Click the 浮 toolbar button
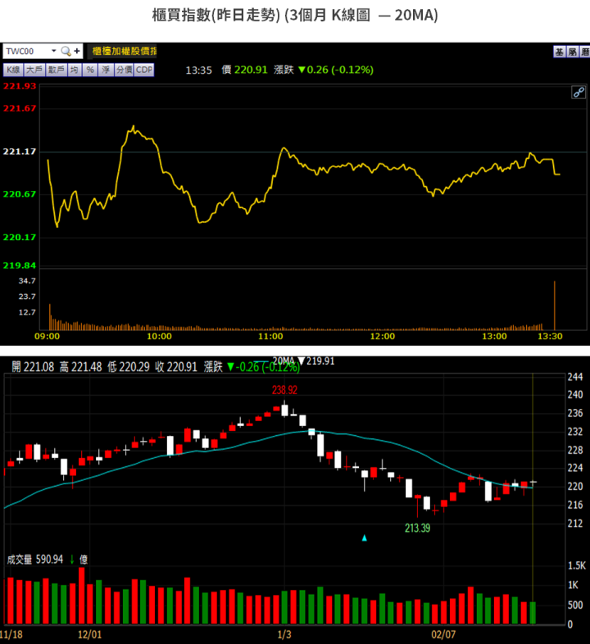Image resolution: width=590 pixels, height=644 pixels. (x=106, y=70)
